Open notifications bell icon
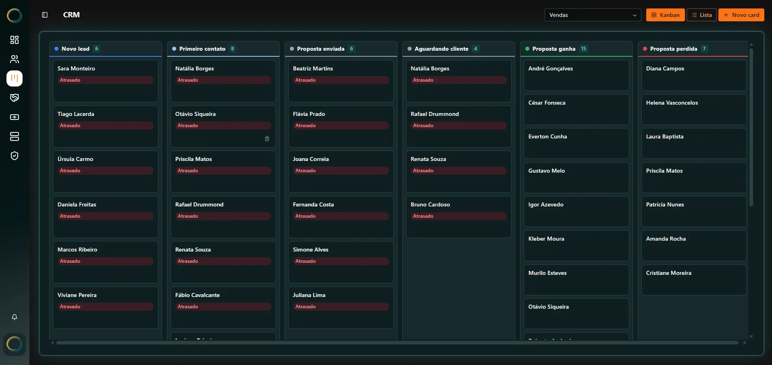The height and width of the screenshot is (365, 772). click(x=15, y=317)
